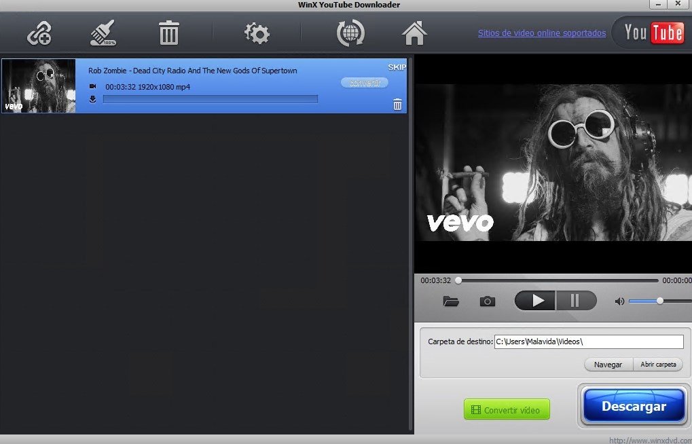Adjust the volume slider handle
692x444 pixels.
click(x=660, y=301)
